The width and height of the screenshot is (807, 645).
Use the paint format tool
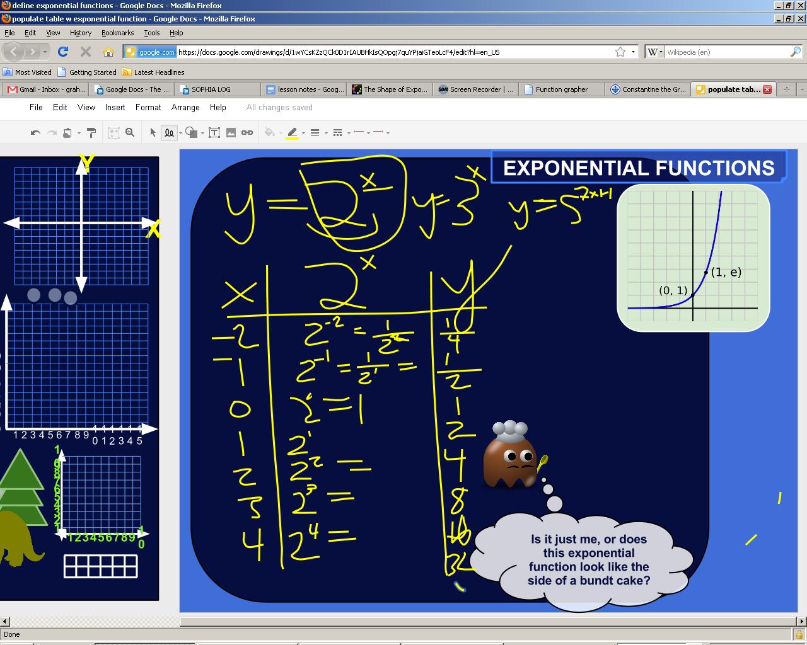(91, 132)
